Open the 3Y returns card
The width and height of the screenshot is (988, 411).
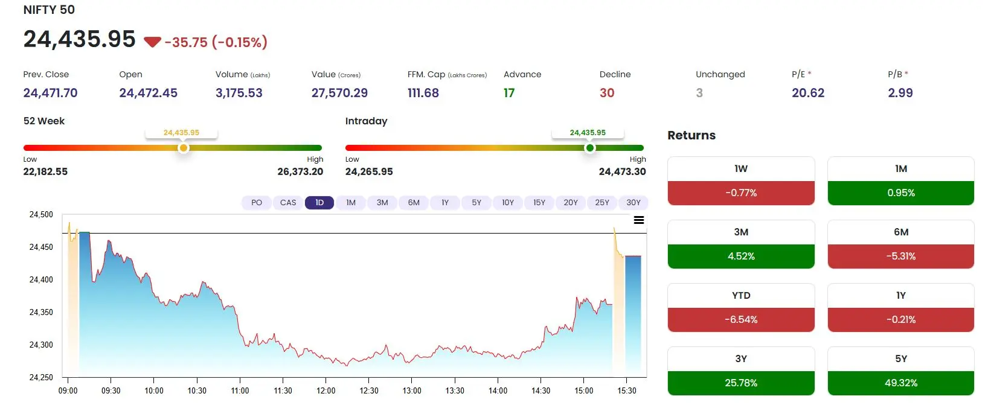741,371
